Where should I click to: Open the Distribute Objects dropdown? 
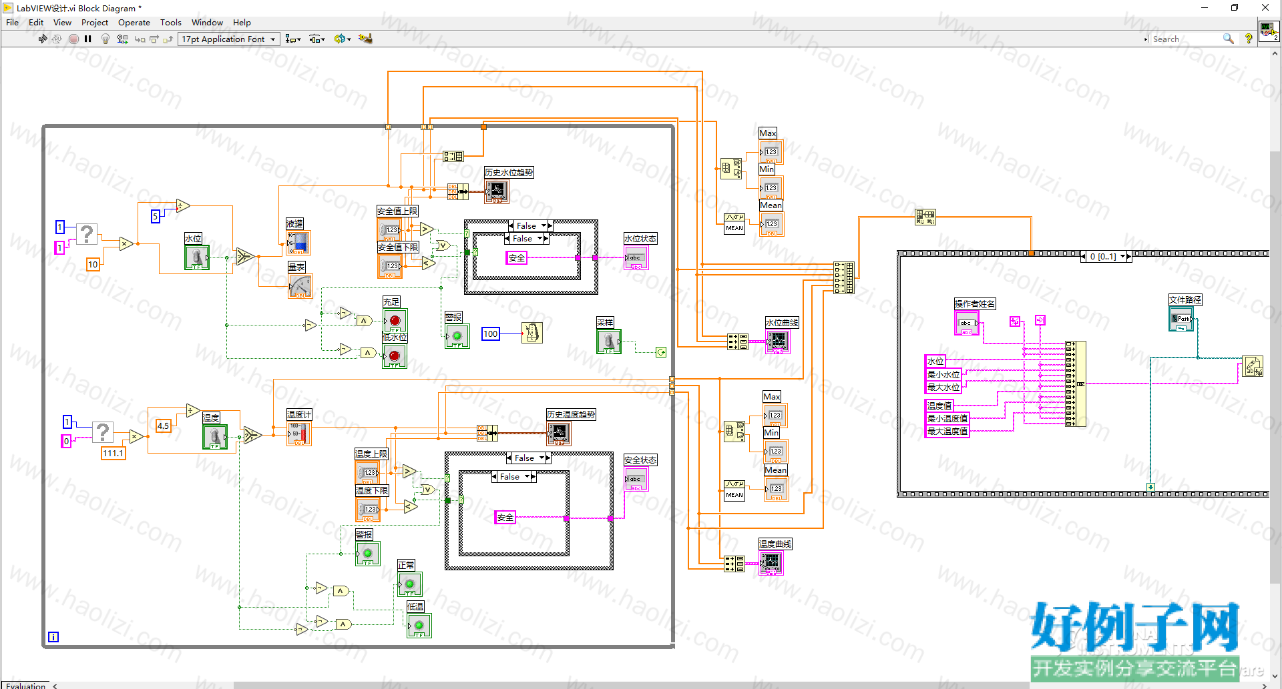[317, 39]
